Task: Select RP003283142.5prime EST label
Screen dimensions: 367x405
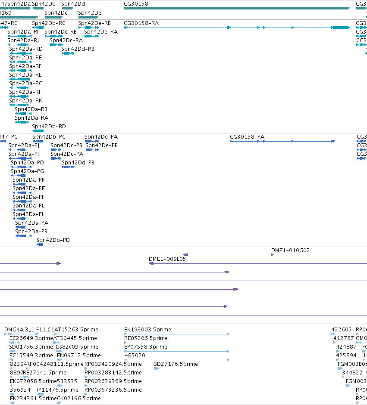Action: pos(113,373)
